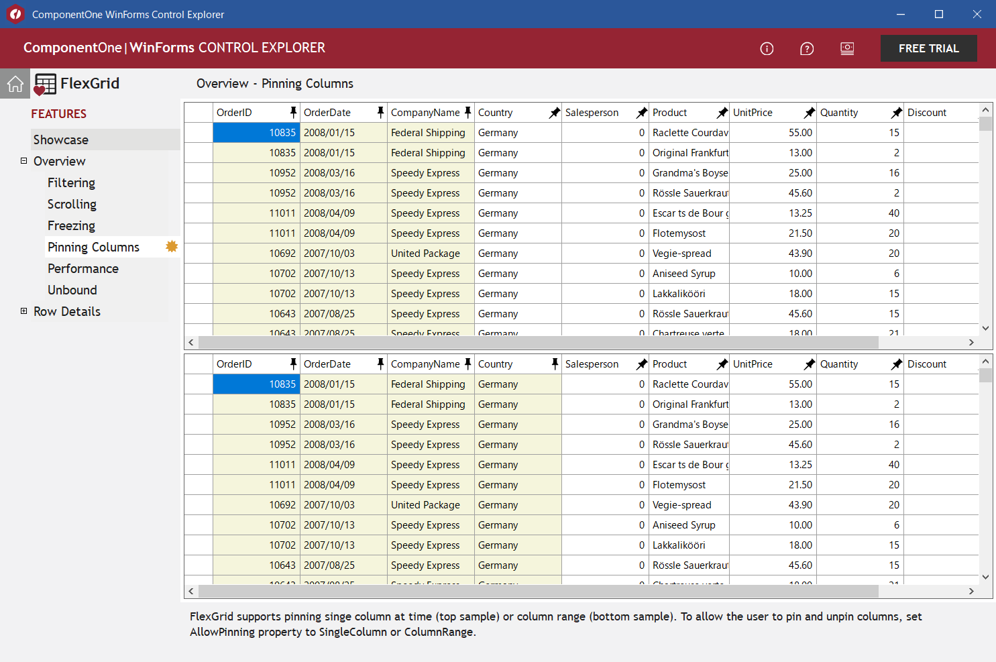996x662 pixels.
Task: Click the Discount column header in top grid
Action: click(940, 112)
